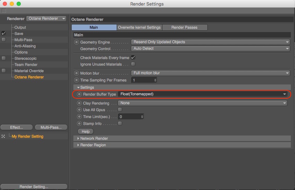Enable Ignore Unused Materials checkbox
Screen dimensions: 295x190
[133, 64]
